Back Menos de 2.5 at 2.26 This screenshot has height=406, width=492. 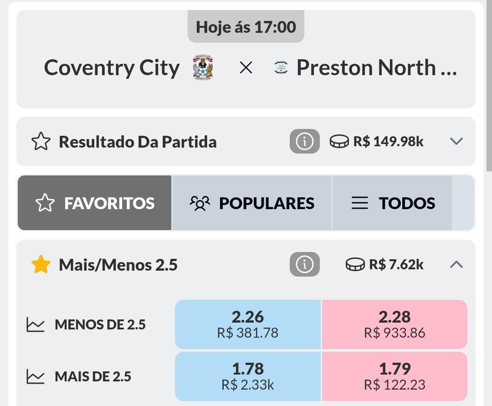pyautogui.click(x=248, y=324)
